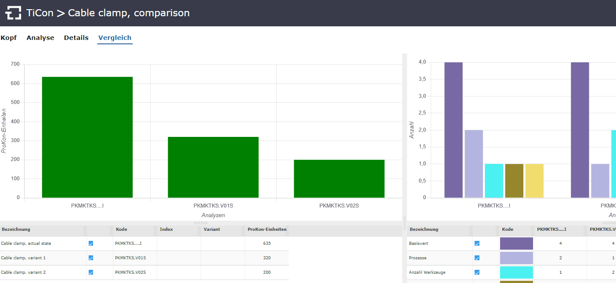Sort by the ProKon-Einheiten column header
This screenshot has height=283, width=616.
(267, 229)
